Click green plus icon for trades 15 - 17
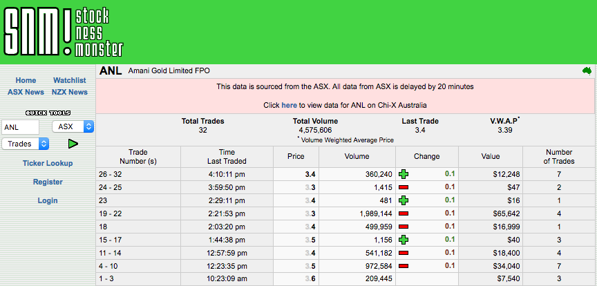The image size is (597, 286). click(x=404, y=239)
